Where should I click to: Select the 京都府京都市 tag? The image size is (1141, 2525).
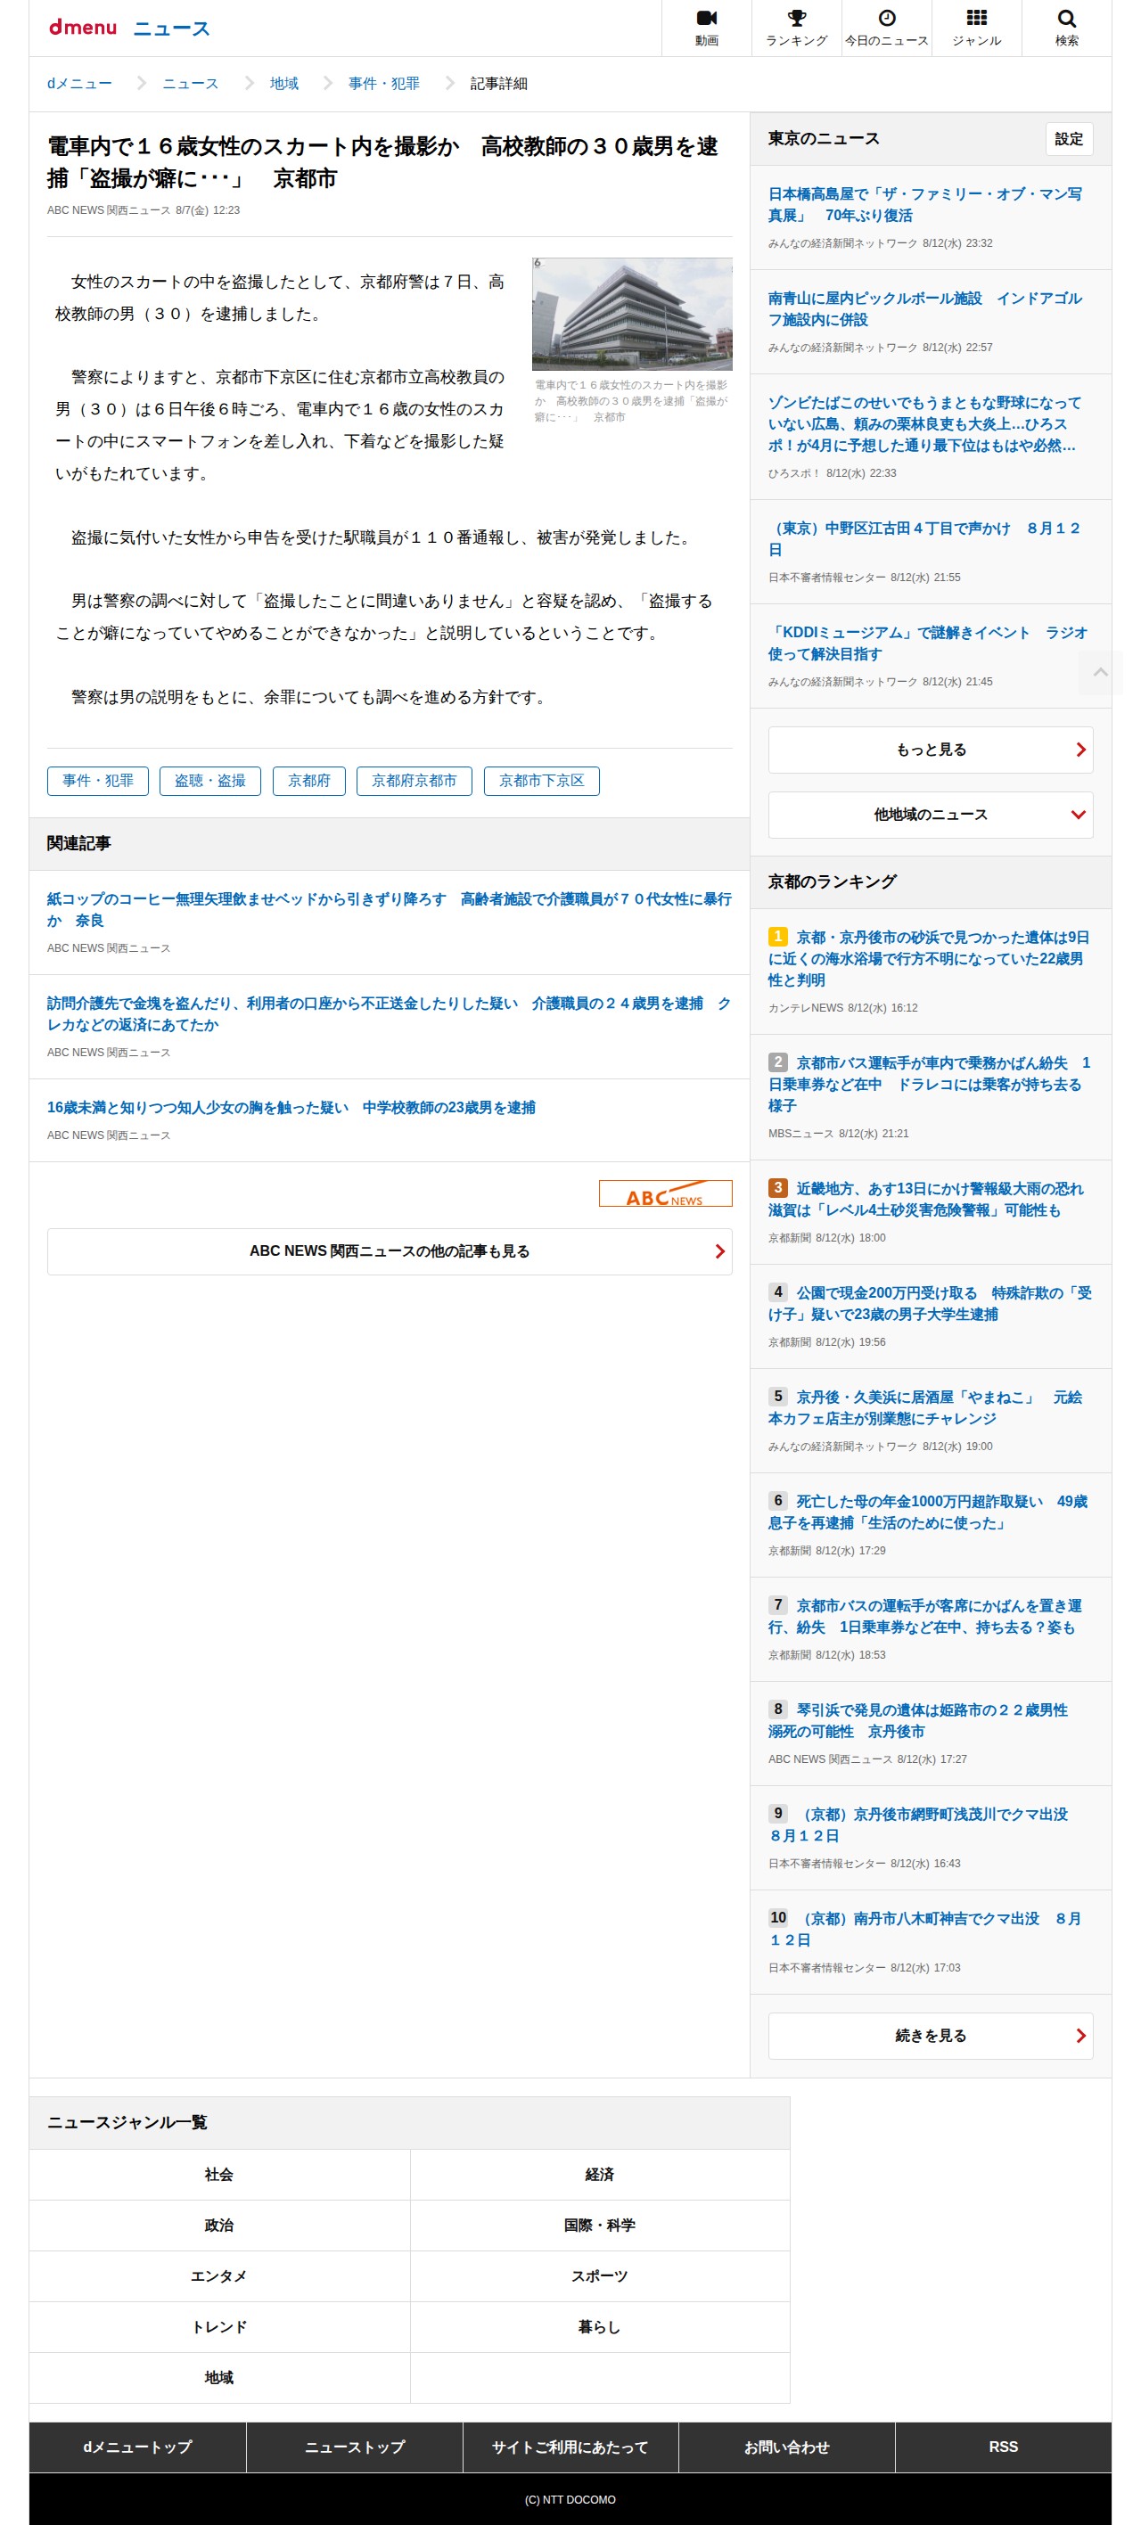tap(414, 780)
